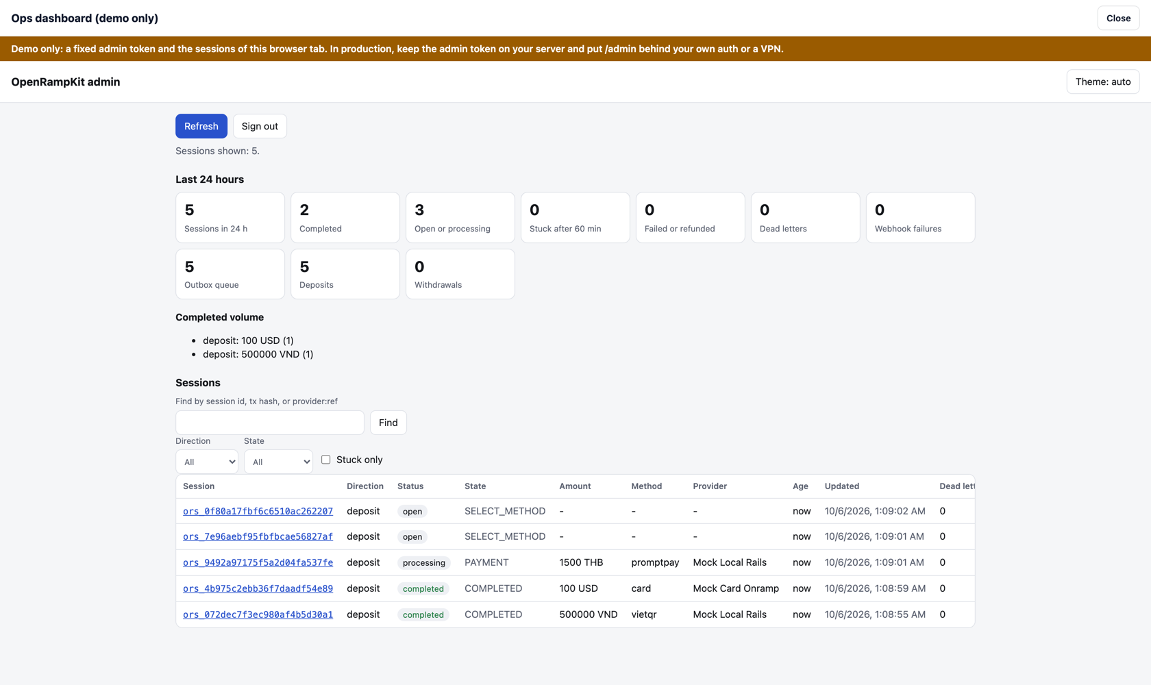
Task: Click the Mock Card Onramp provider cell
Action: pyautogui.click(x=736, y=588)
